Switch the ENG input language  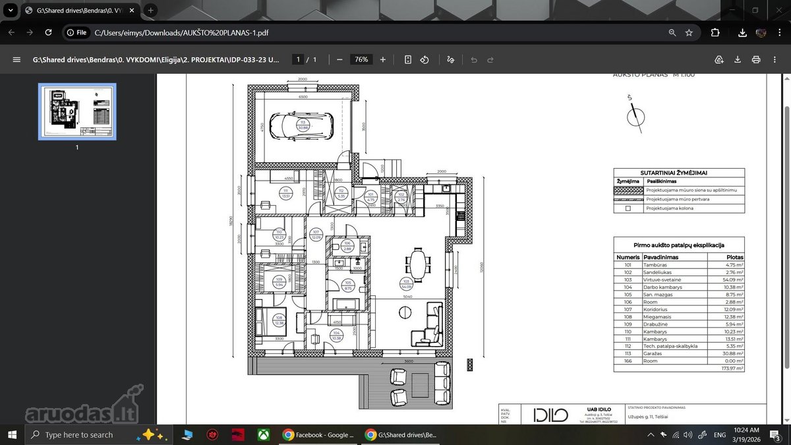coord(720,434)
